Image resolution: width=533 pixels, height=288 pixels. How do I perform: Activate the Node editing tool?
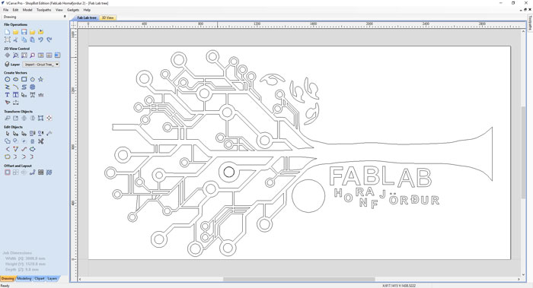(x=16, y=133)
